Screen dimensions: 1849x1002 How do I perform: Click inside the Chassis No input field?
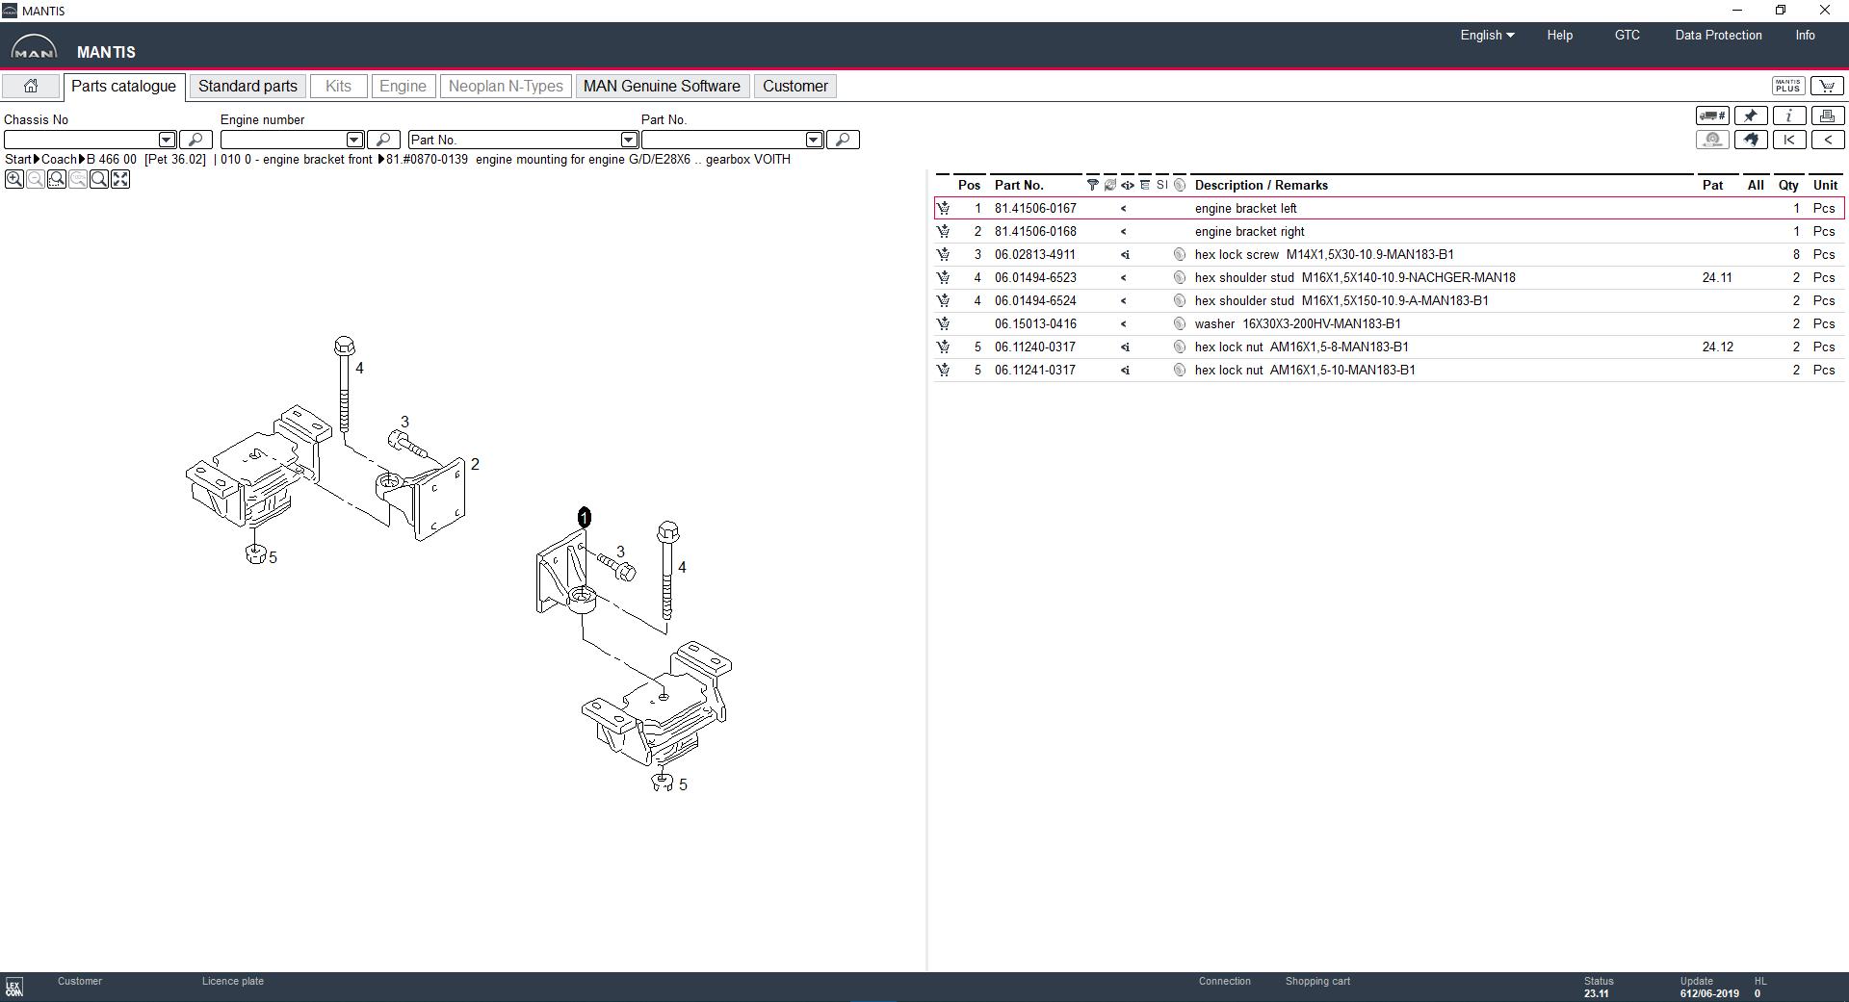81,140
